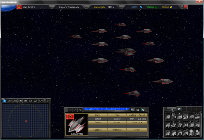
Task: Expand the dropdown tab after Xiati Empire
Action: click(x=52, y=7)
